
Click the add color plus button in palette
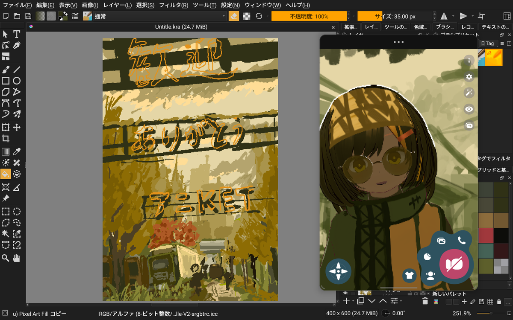[464, 302]
